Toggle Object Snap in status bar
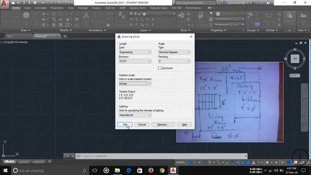The width and height of the screenshot is (311, 175). [x=233, y=162]
